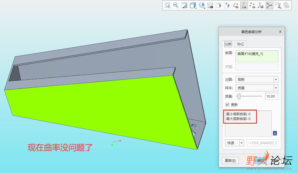Toggle coordinate system display
298x173 pixels.
tap(261, 5)
